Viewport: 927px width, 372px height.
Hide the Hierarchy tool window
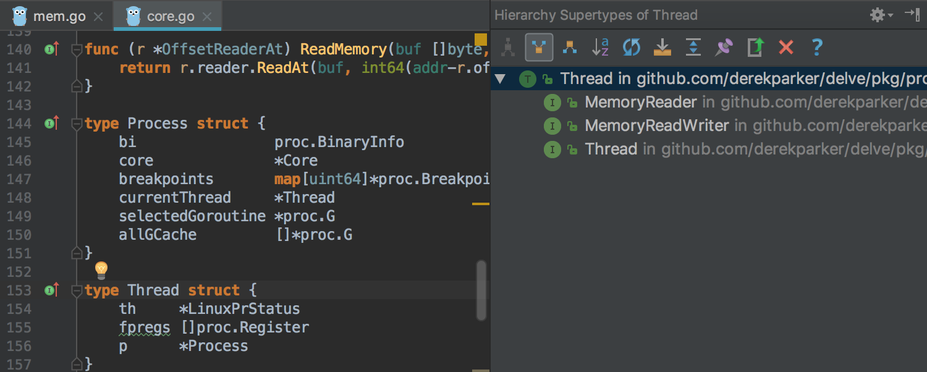[x=912, y=14]
